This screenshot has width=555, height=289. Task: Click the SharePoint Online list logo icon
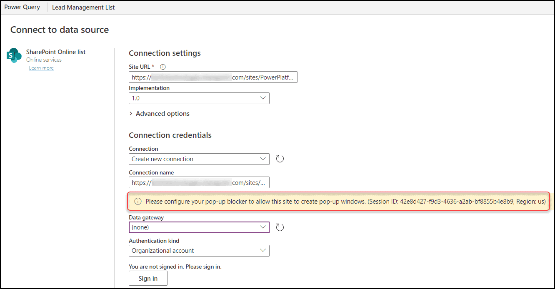click(14, 55)
